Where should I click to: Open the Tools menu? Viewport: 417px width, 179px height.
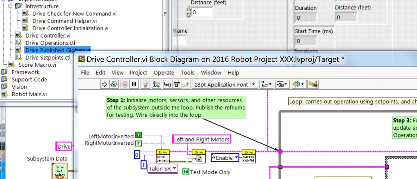[187, 73]
